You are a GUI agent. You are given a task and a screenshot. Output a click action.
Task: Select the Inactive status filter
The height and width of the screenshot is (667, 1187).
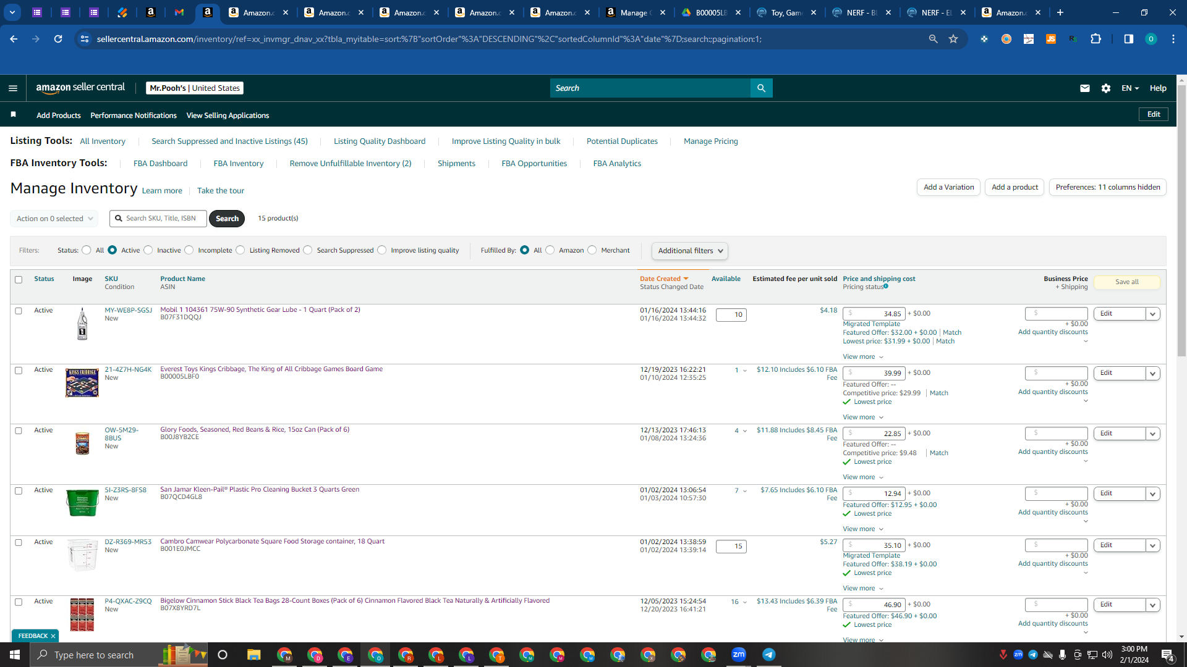pos(148,250)
